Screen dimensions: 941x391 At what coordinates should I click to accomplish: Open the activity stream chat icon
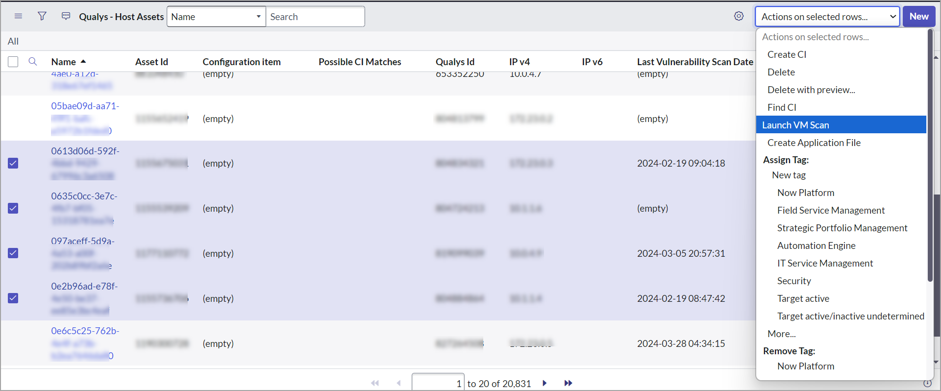(x=66, y=16)
